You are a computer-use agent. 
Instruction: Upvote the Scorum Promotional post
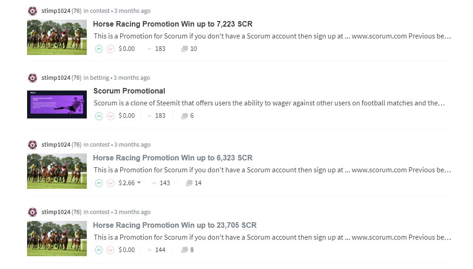coord(99,116)
